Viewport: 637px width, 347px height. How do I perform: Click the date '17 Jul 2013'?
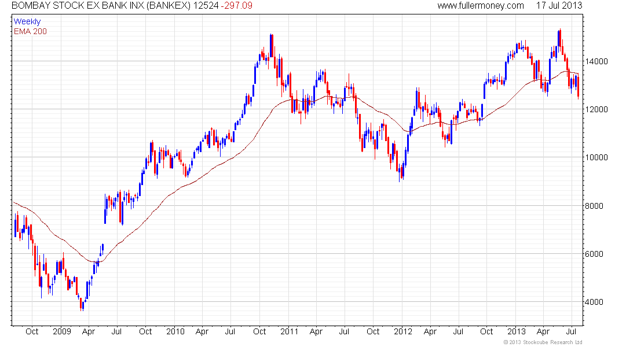point(559,6)
